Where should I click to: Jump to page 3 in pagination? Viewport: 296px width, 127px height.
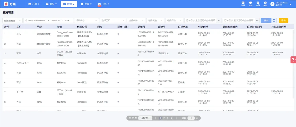click(x=168, y=118)
